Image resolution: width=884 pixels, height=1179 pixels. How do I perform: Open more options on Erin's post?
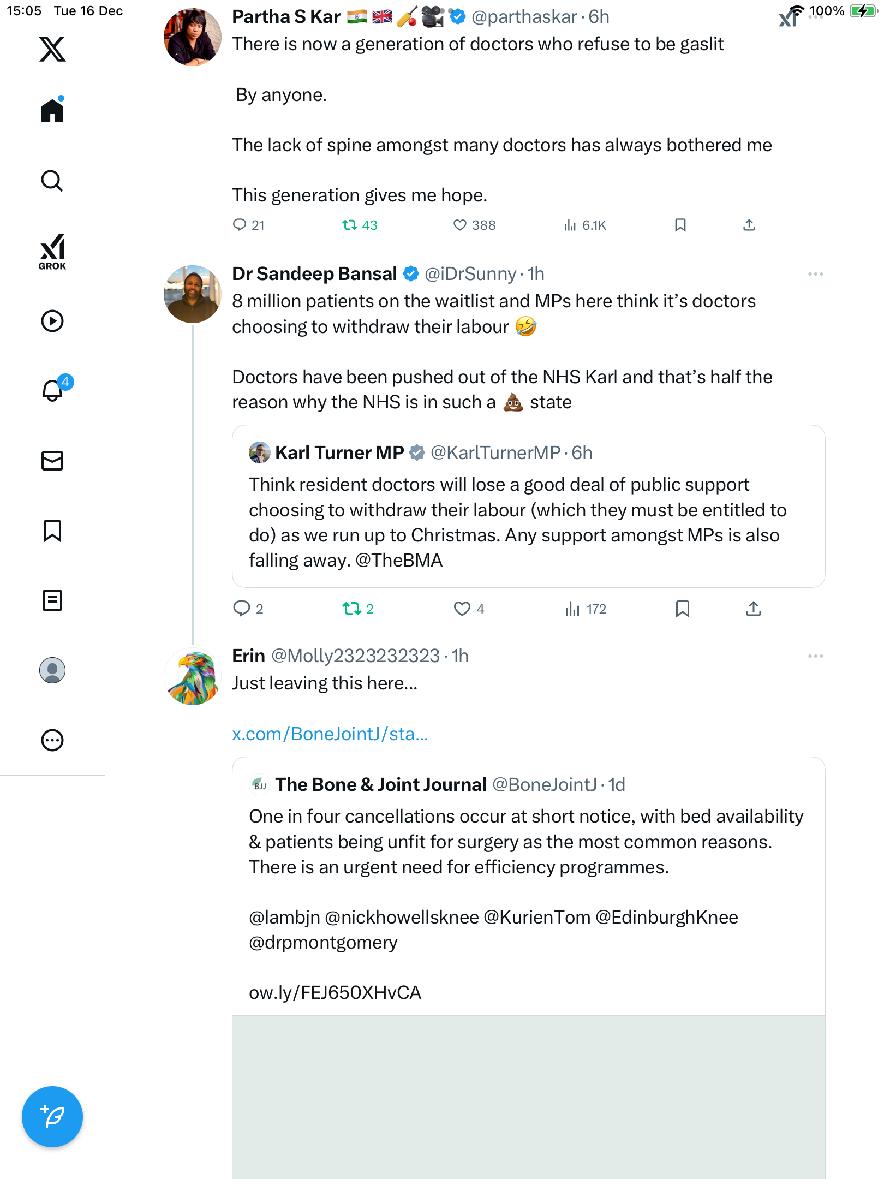point(815,656)
